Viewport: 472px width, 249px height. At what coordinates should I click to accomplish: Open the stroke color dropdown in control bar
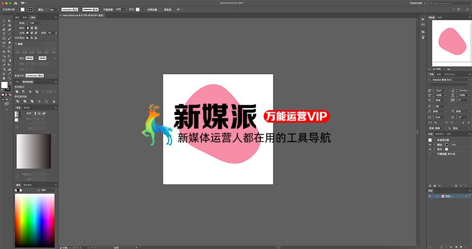point(34,10)
